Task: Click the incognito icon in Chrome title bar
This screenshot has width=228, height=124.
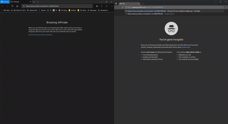Action: coord(116,3)
